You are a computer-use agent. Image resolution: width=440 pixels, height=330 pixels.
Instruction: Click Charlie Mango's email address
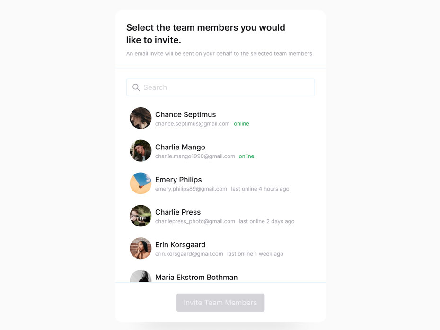tap(195, 156)
